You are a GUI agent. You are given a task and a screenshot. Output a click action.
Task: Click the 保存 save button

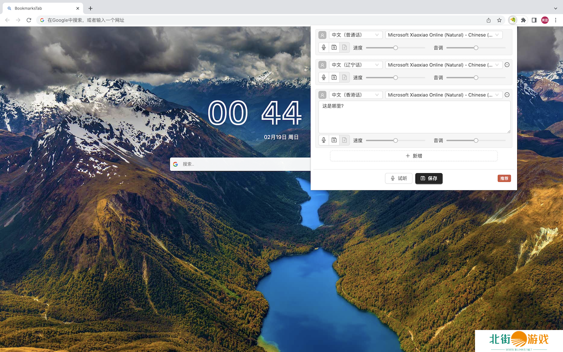[x=429, y=178]
